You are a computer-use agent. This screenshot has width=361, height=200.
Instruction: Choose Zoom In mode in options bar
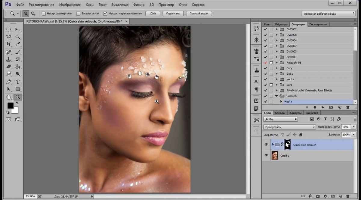(x=26, y=13)
